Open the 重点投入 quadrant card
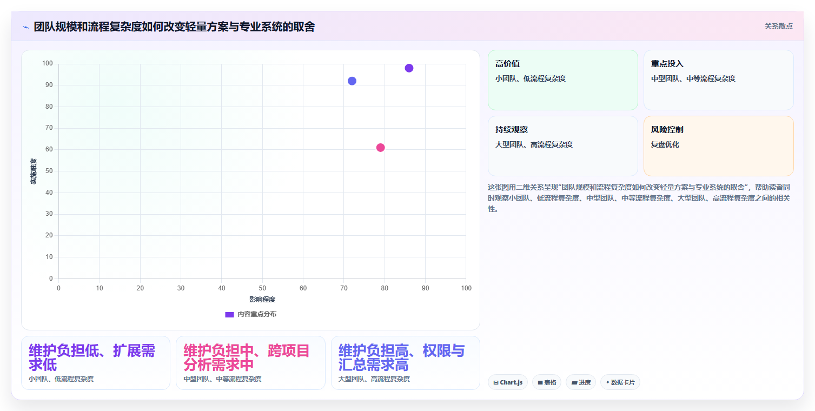The image size is (815, 411). (x=719, y=80)
